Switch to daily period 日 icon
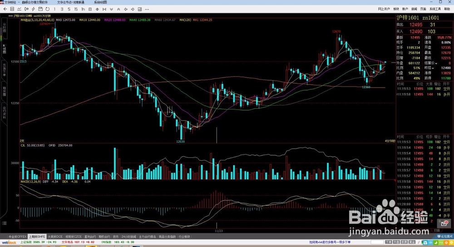This screenshot has height=247, width=454. 90,9
